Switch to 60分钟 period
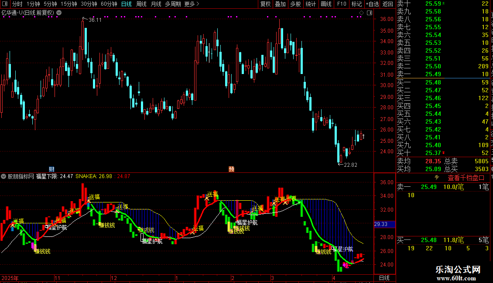The height and width of the screenshot is (283, 493). point(109,4)
